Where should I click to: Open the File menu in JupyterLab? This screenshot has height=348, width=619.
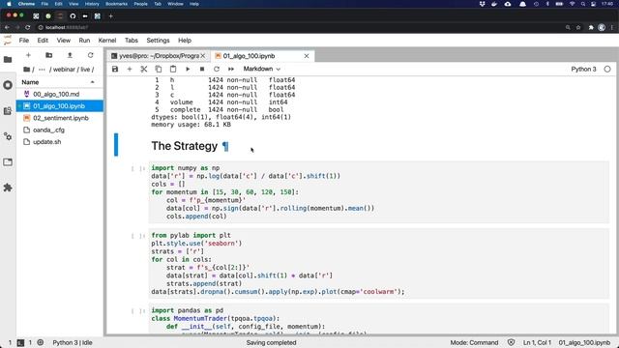coord(23,41)
